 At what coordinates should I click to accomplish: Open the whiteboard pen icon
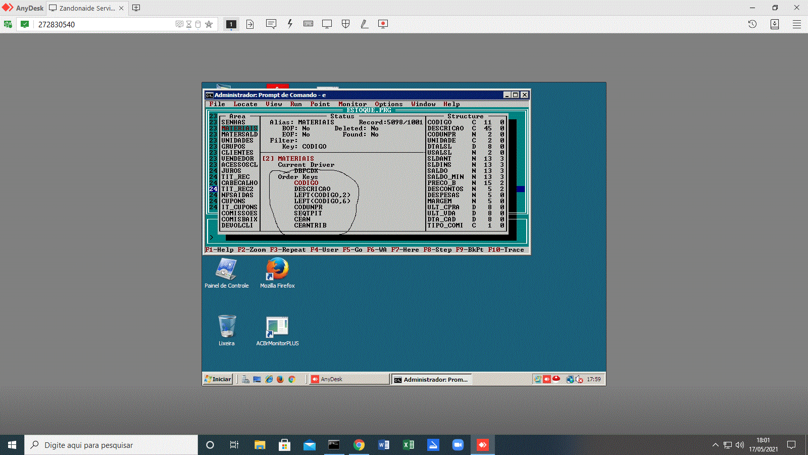(x=364, y=24)
